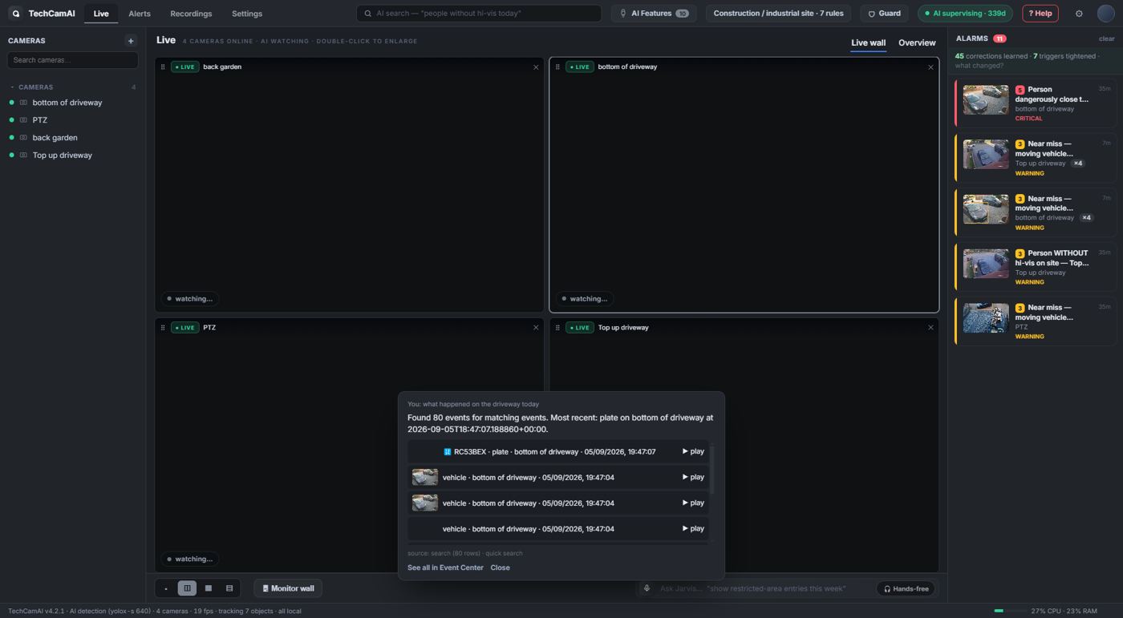
Task: Close the Top up driveway camera tile
Action: click(930, 328)
